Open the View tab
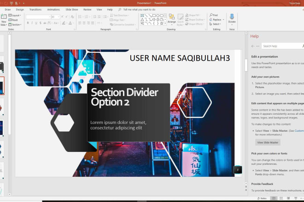This screenshot has width=304, height=202. [99, 10]
